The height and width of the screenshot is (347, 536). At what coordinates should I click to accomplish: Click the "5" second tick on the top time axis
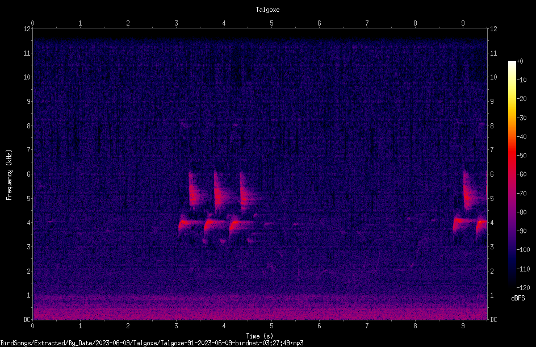(272, 23)
